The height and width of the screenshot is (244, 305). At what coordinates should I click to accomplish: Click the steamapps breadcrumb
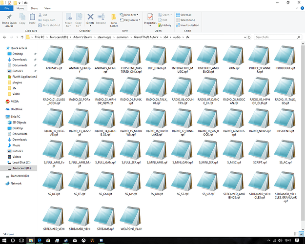click(104, 37)
